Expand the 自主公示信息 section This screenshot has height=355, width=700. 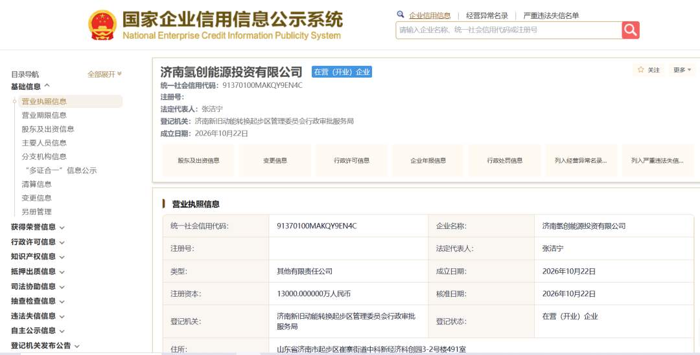click(x=38, y=330)
